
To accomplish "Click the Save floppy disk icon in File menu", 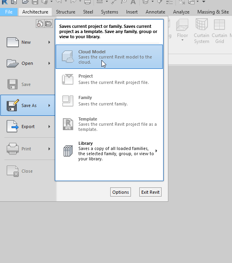I will [x=12, y=84].
